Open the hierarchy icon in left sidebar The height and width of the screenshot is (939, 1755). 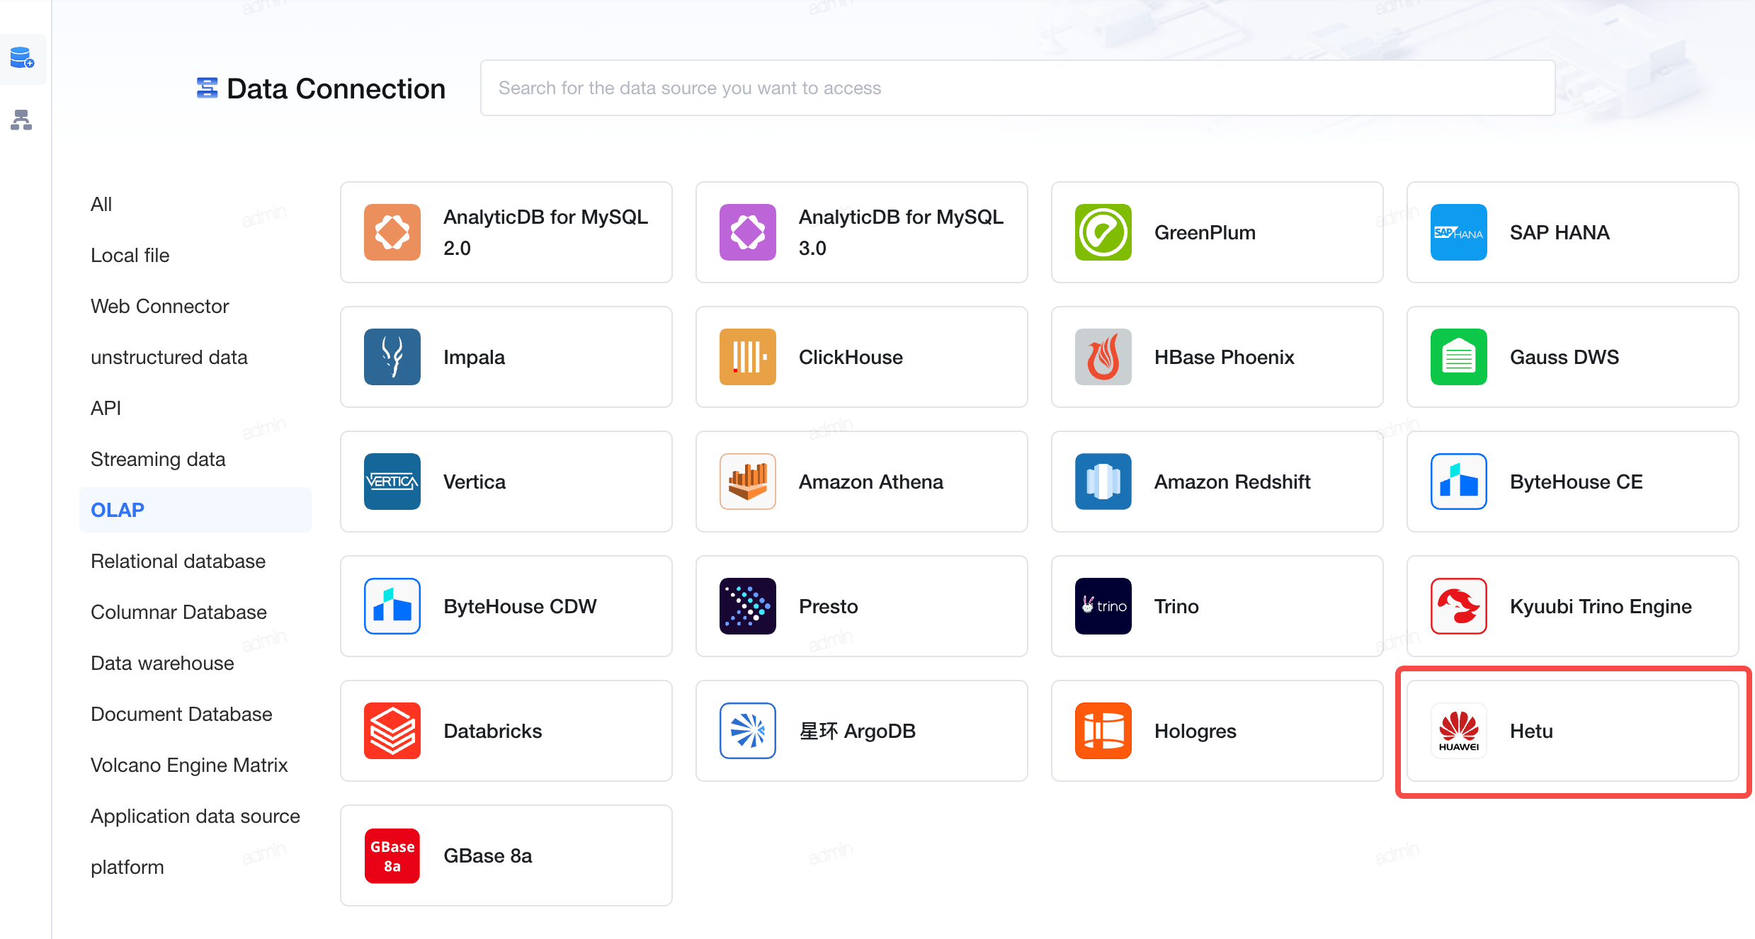[21, 120]
